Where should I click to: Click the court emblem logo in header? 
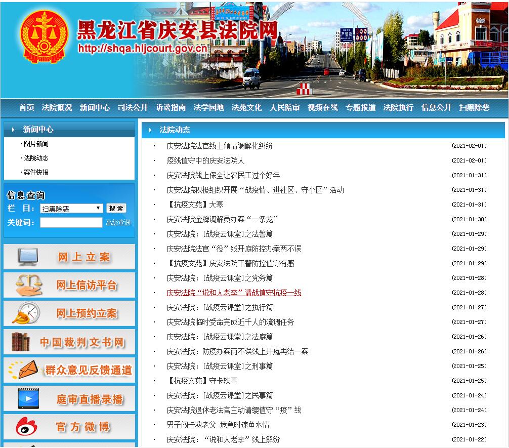(44, 37)
